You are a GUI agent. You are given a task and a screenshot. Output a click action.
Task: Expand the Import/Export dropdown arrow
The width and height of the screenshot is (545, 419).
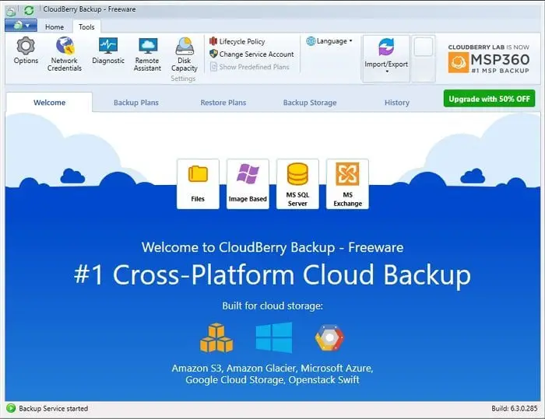(x=387, y=72)
